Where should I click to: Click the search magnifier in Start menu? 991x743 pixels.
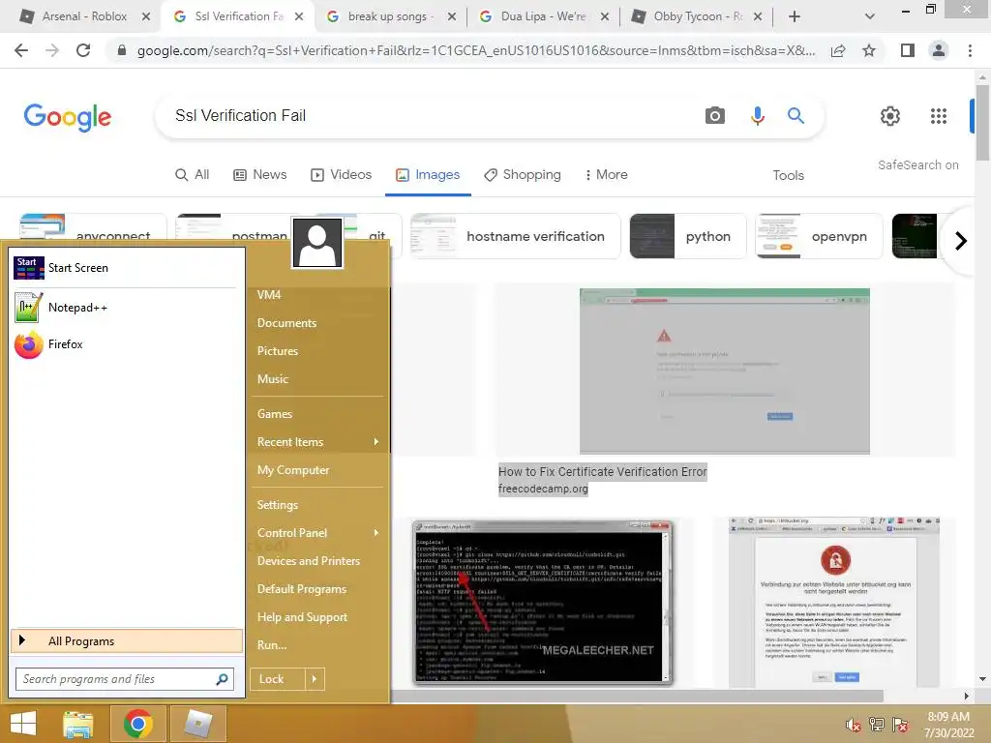coord(222,679)
